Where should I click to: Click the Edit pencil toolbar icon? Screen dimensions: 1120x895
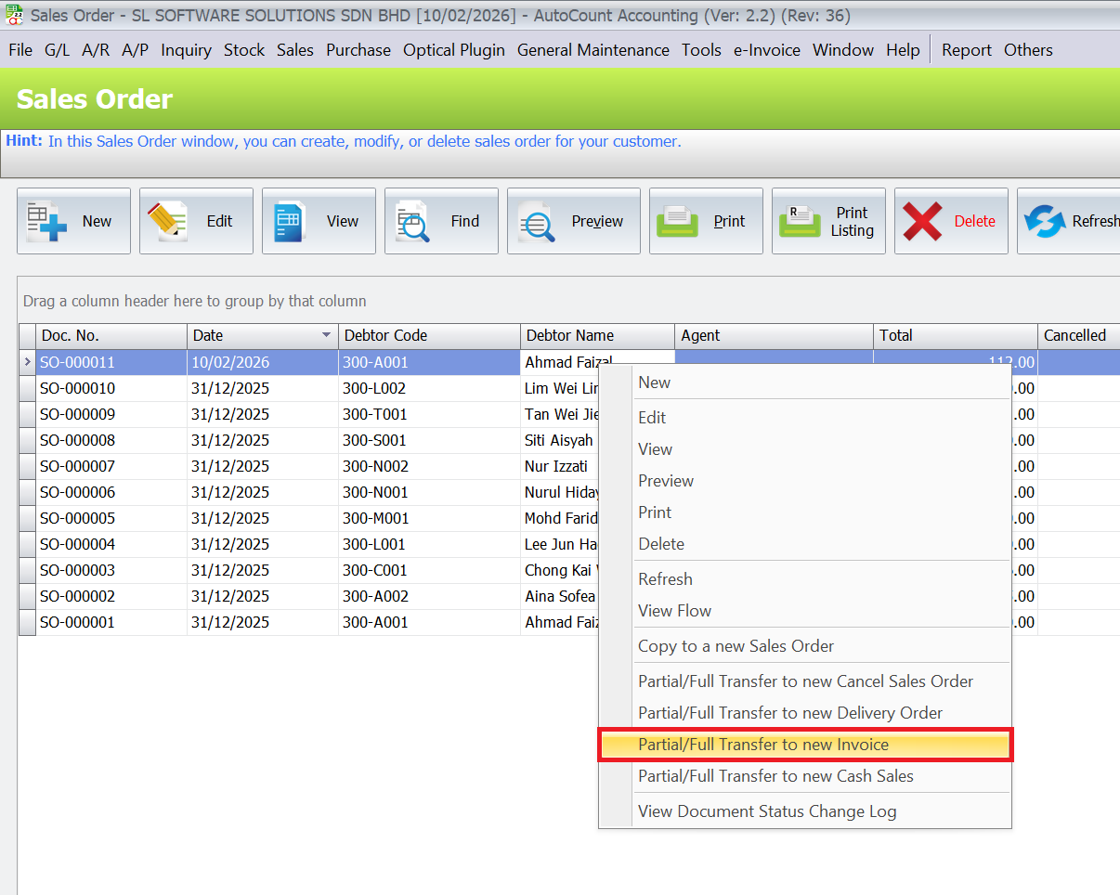pyautogui.click(x=168, y=221)
